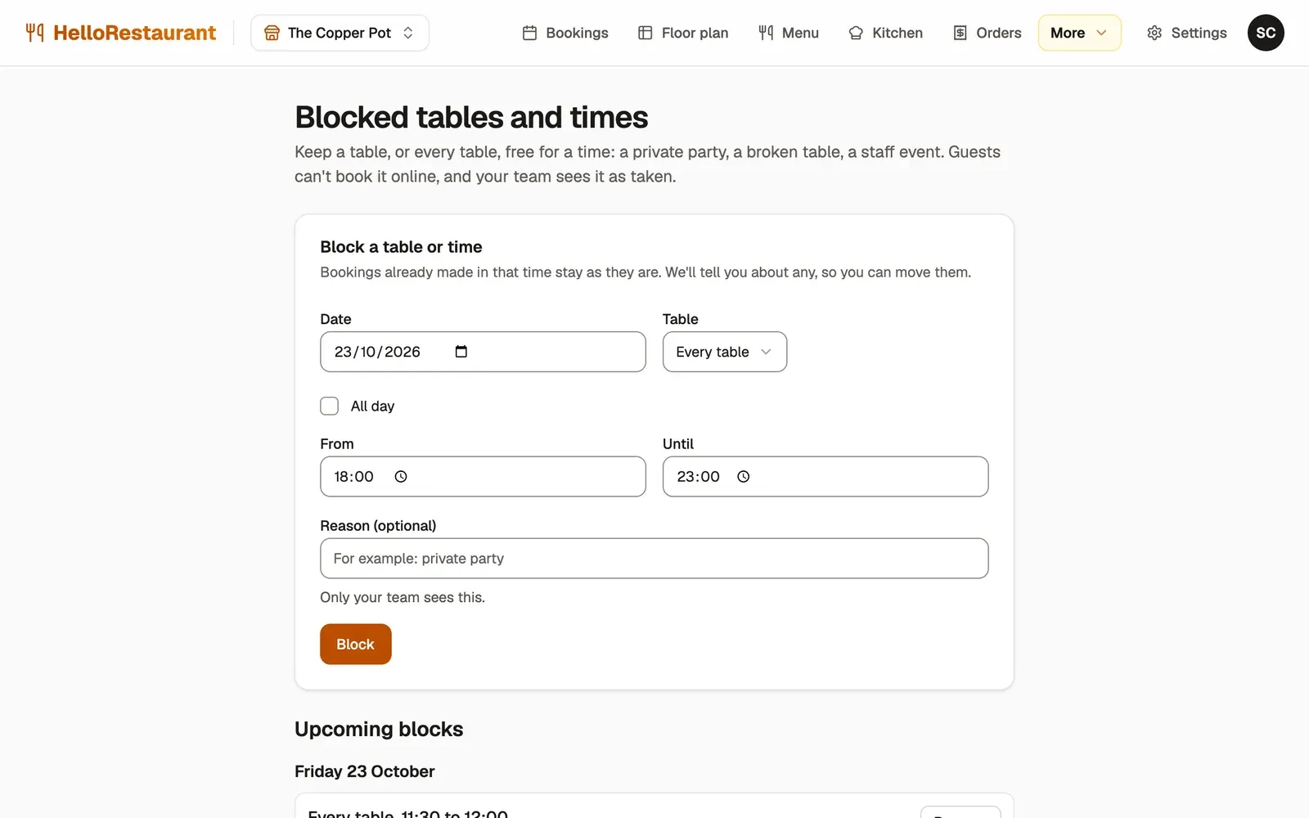The height and width of the screenshot is (818, 1309).
Task: Open the Floor plan page
Action: [683, 33]
